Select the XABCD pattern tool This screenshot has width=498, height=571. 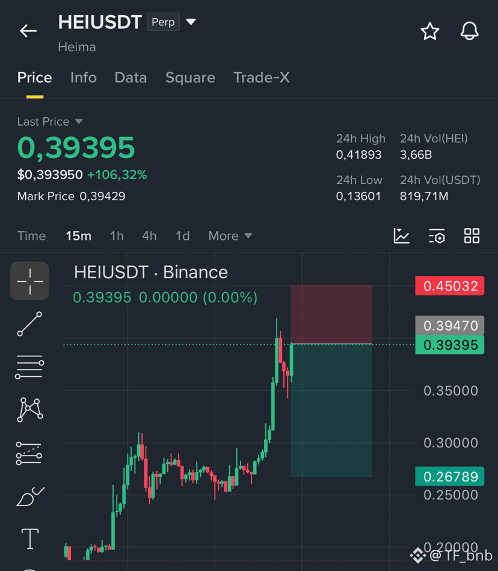[30, 410]
